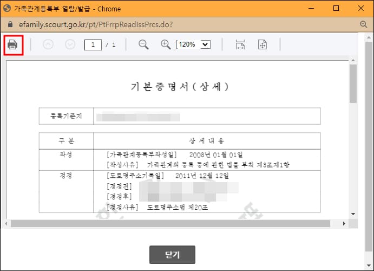Viewport: 374px width, 271px height.
Task: Click outer window scrollbar up arrow
Action: (369, 37)
